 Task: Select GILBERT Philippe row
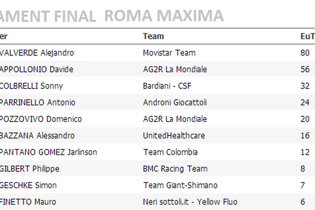tap(29, 169)
